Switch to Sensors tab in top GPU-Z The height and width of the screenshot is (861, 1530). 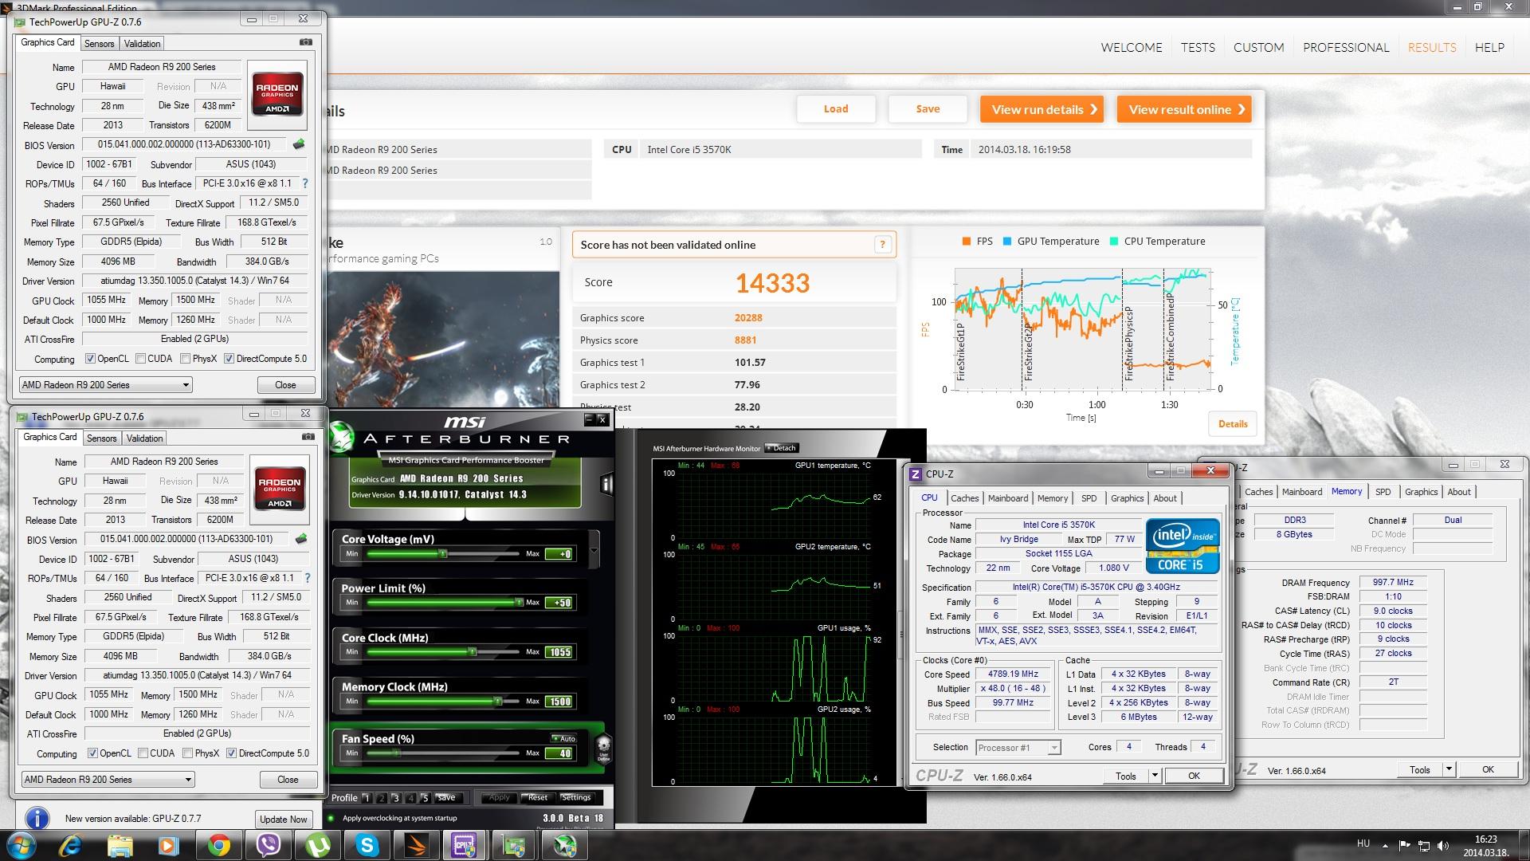coord(100,43)
